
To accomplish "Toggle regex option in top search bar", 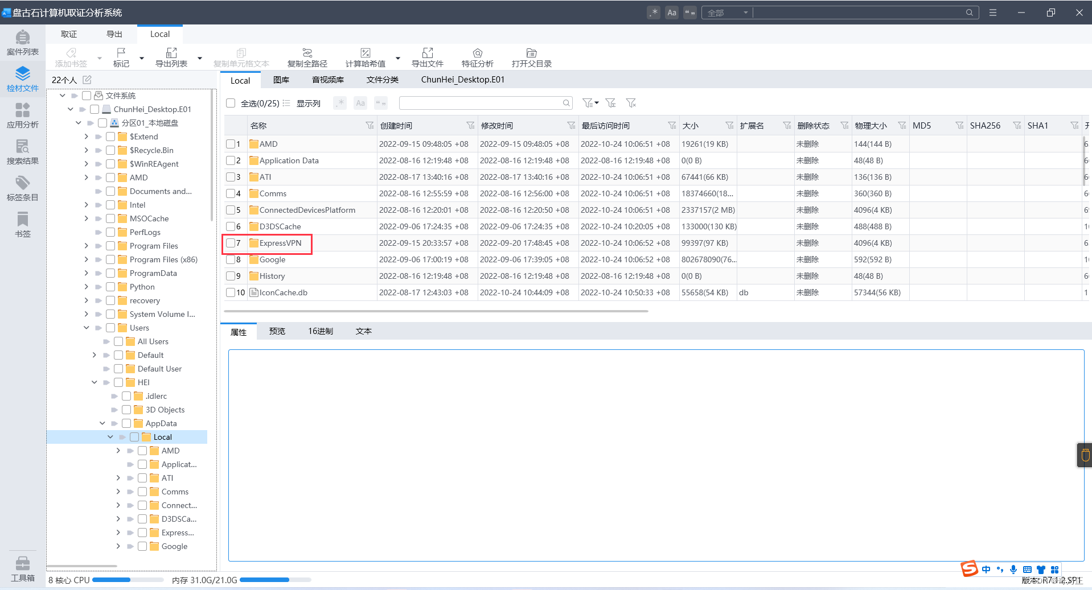I will click(654, 13).
